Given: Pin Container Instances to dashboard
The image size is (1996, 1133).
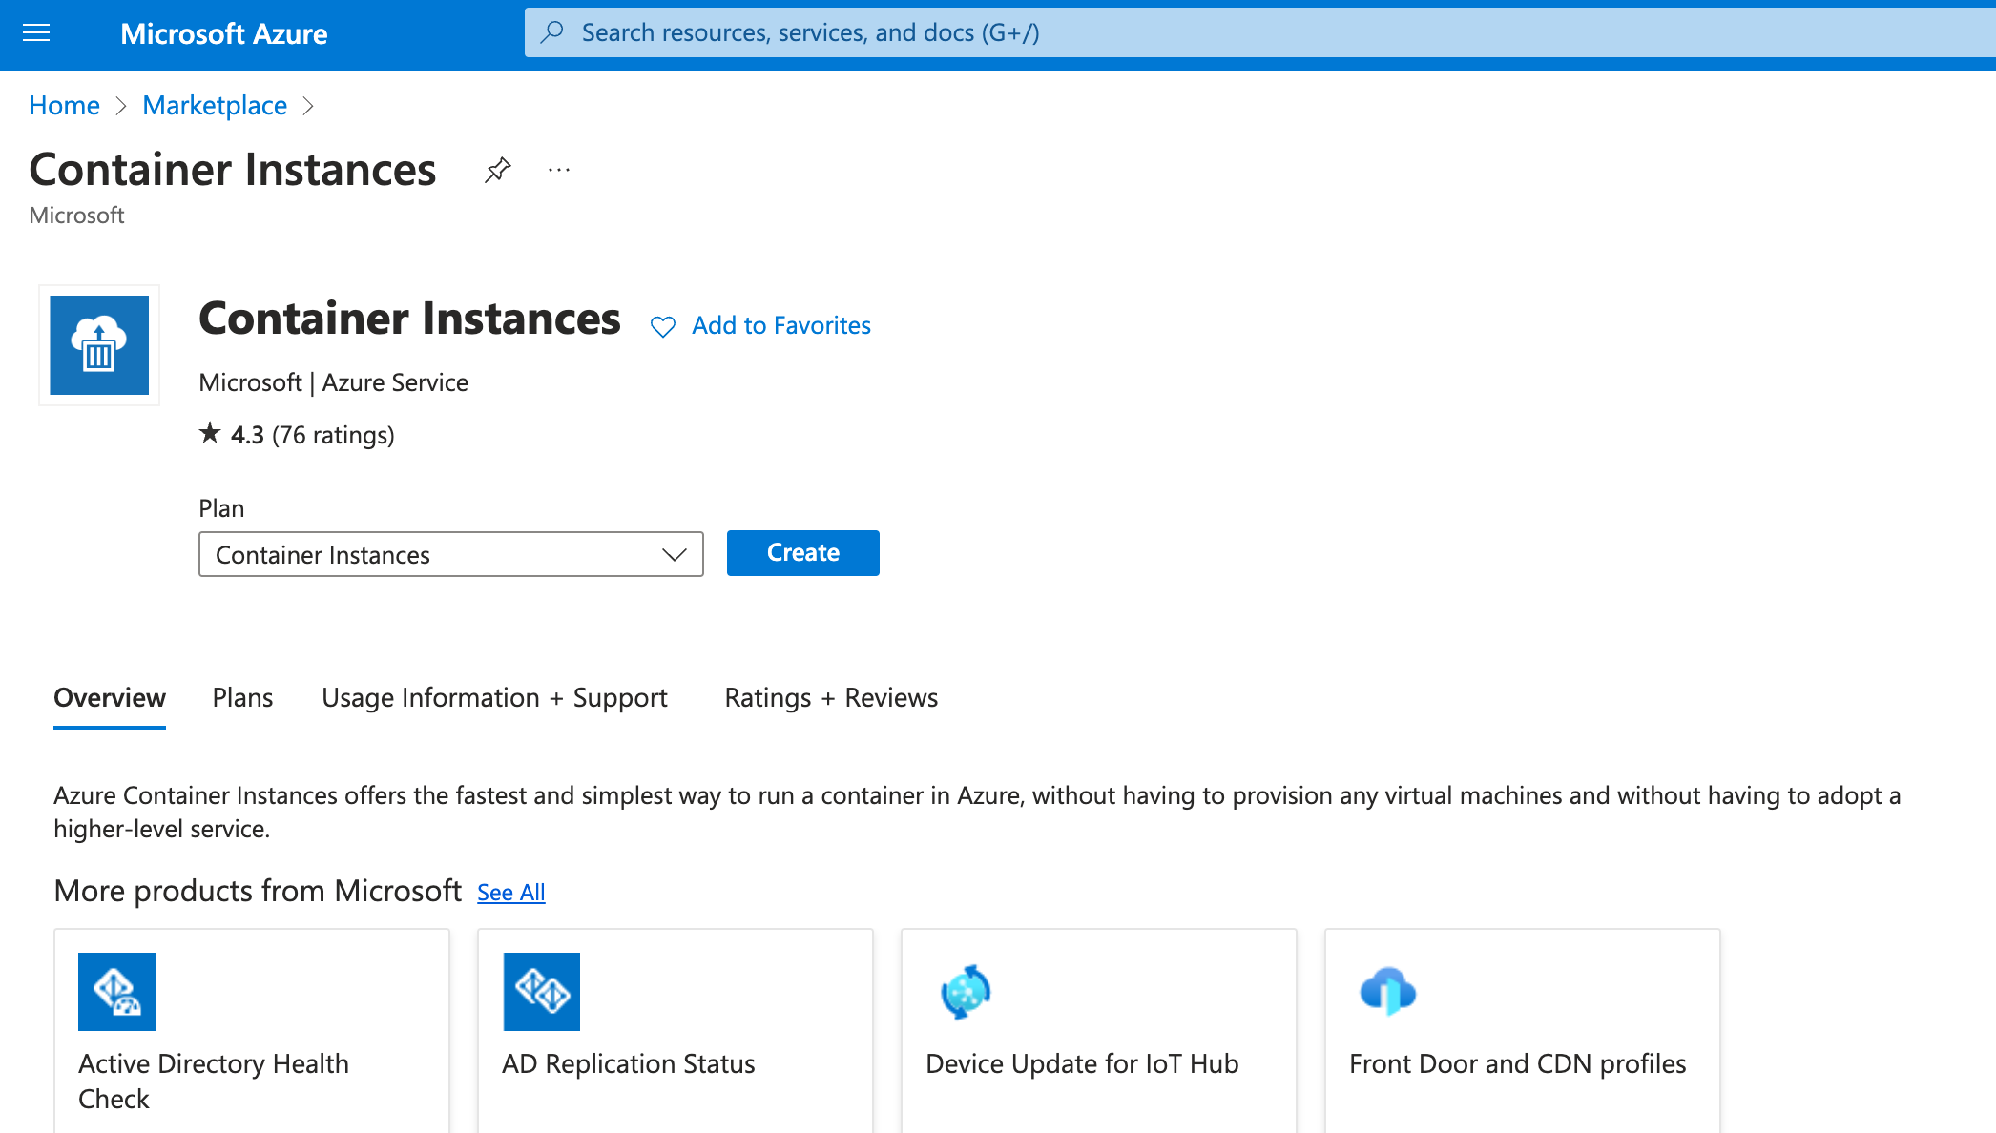Looking at the screenshot, I should point(497,170).
